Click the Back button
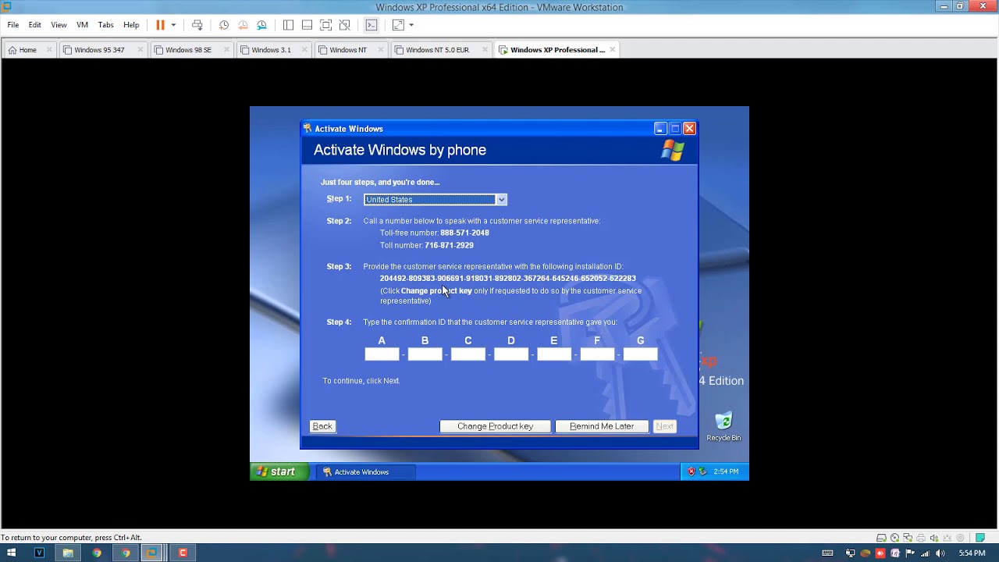 [322, 426]
